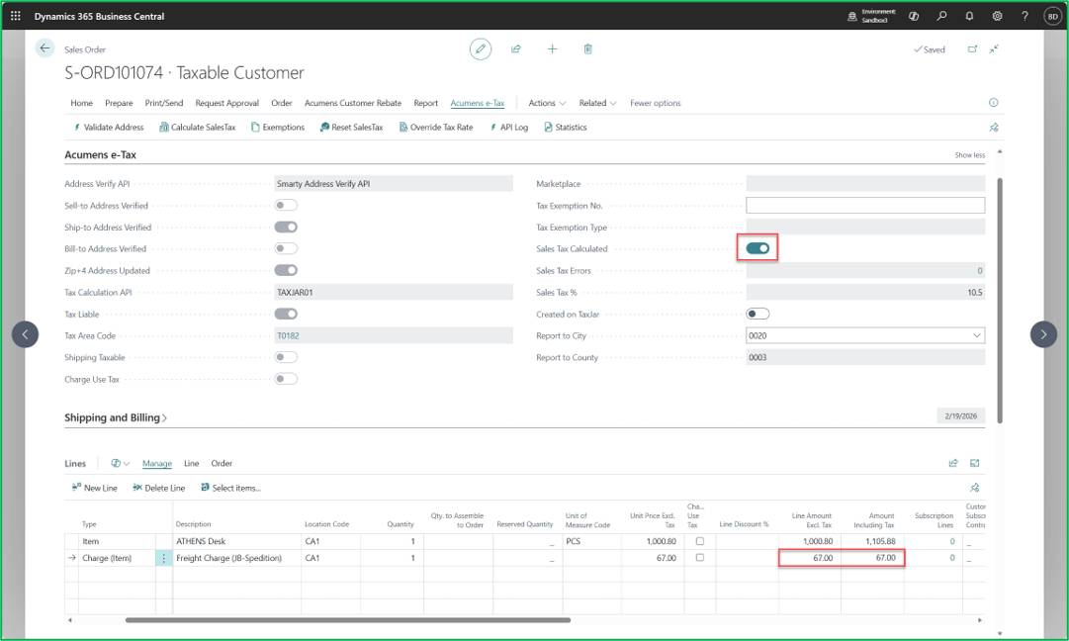Open the notifications bell icon

click(969, 16)
